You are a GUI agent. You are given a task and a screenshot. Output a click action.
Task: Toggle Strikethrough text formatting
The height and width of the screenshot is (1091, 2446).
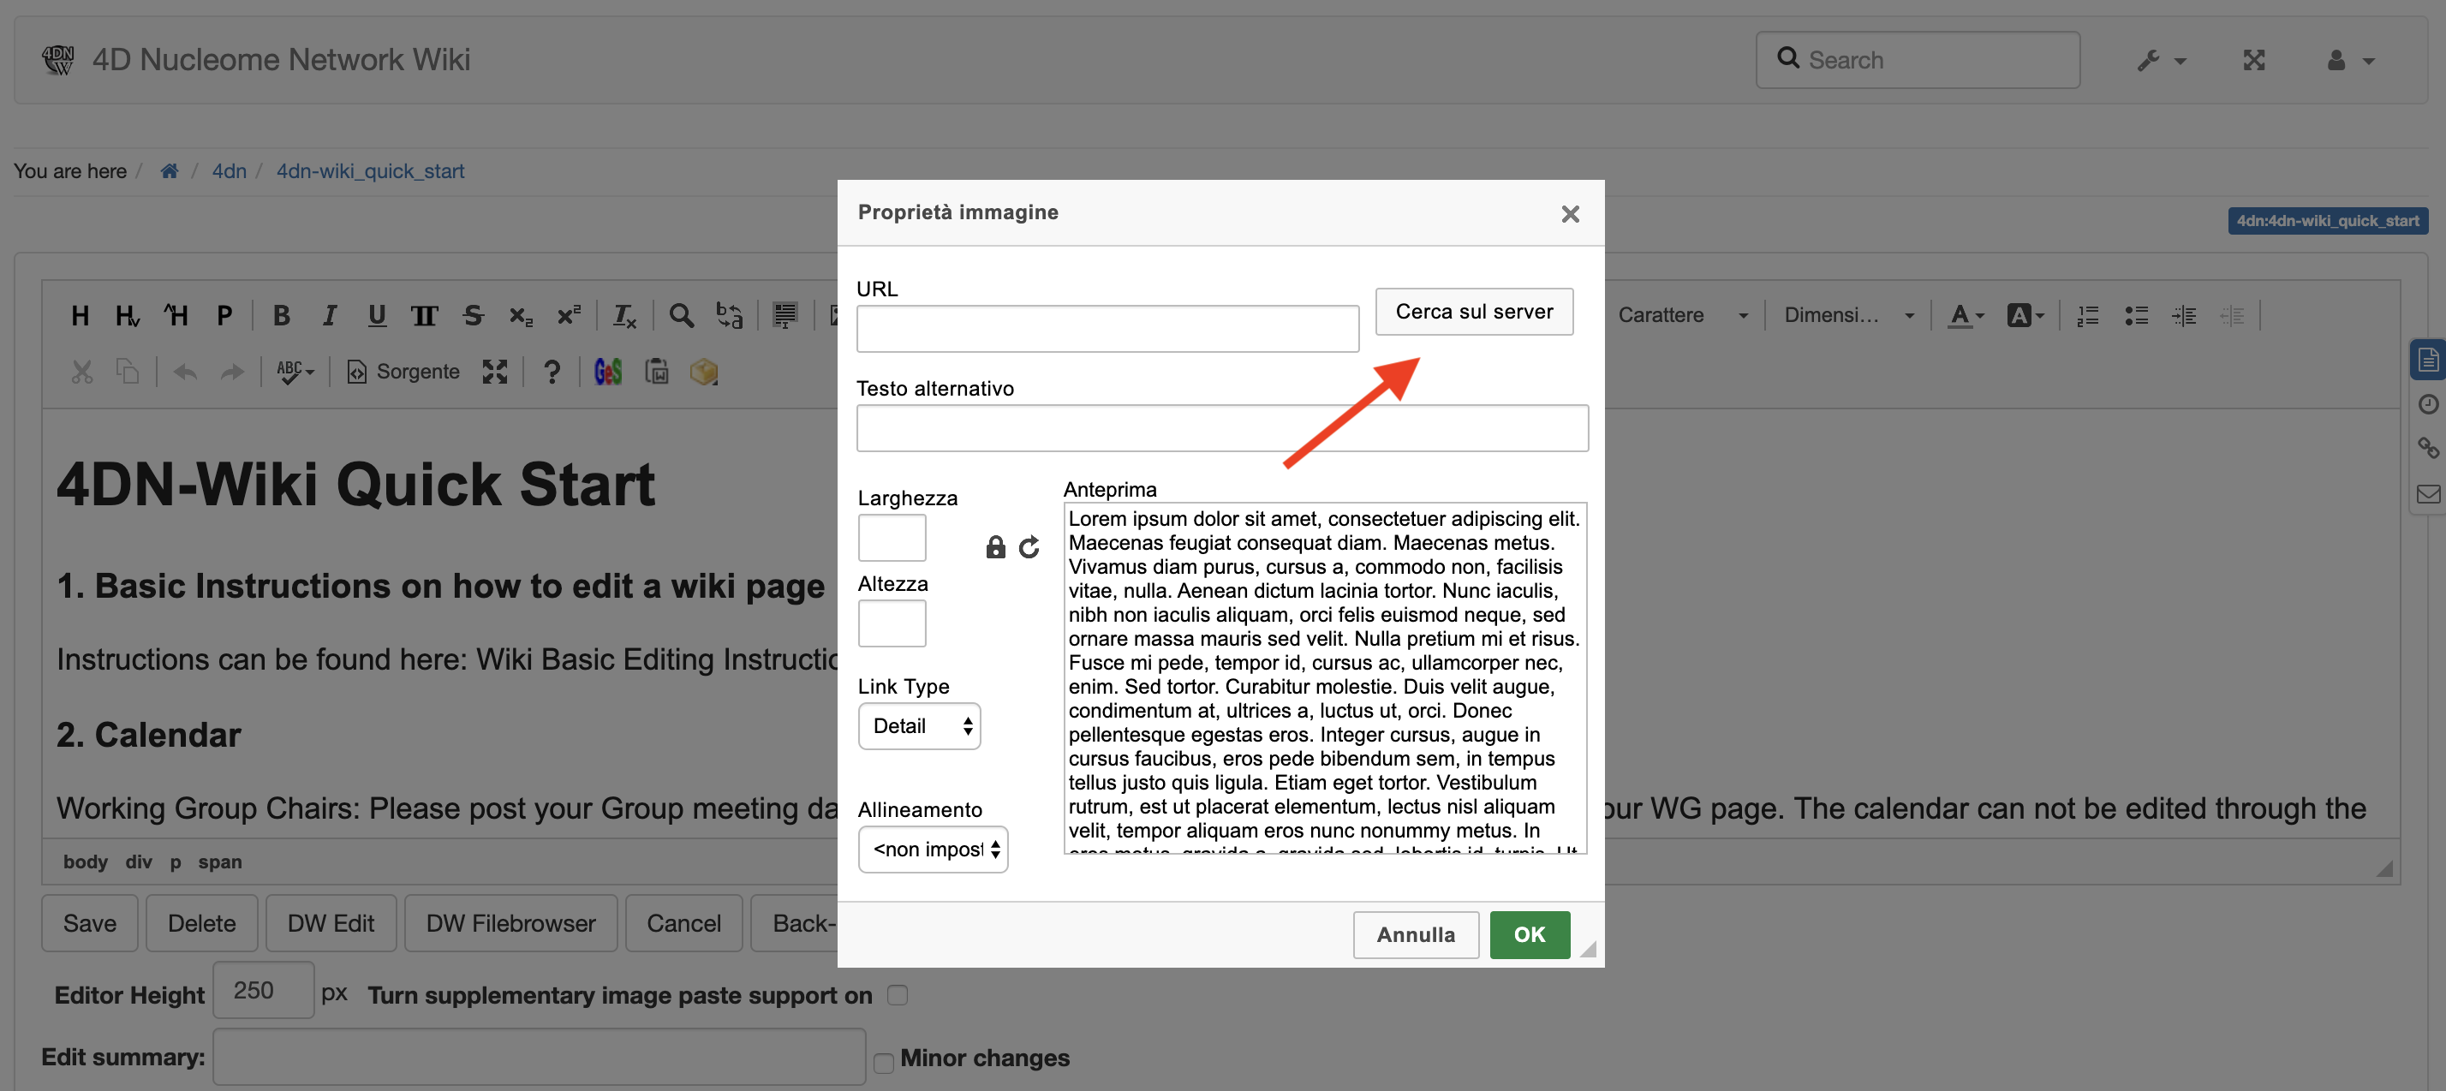pos(473,315)
